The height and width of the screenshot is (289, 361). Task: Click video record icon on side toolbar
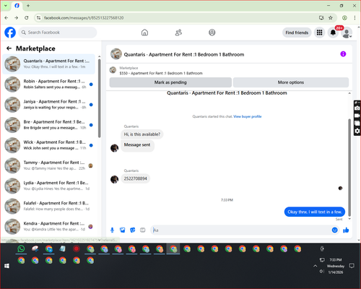357,116
